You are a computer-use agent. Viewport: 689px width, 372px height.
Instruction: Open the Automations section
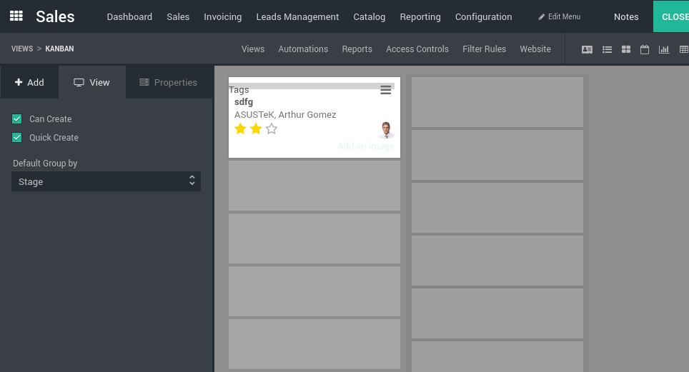click(303, 49)
